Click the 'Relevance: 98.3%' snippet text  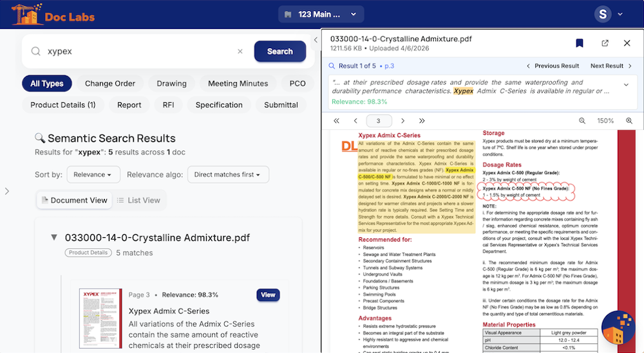click(x=359, y=102)
